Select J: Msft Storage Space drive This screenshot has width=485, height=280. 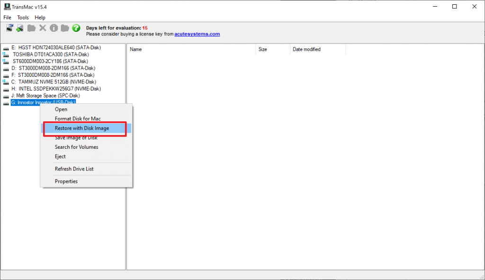[45, 96]
